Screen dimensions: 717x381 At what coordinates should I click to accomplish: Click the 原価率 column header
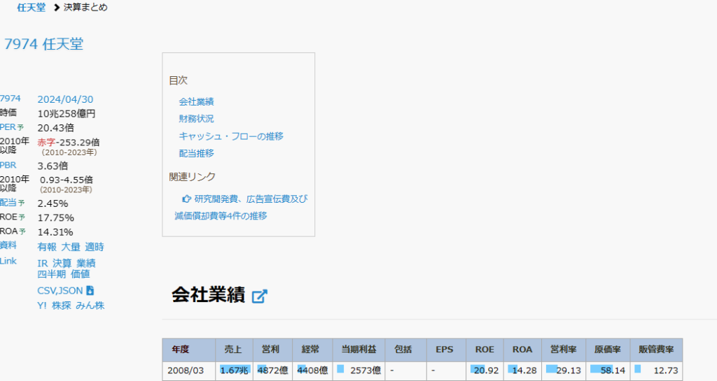[608, 350]
